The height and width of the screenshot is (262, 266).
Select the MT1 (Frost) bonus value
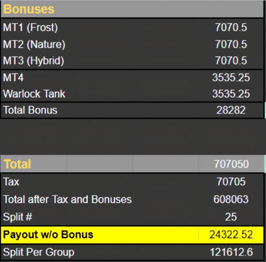[231, 27]
